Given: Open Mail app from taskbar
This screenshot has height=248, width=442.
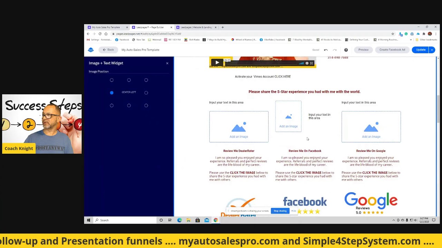Looking at the screenshot, I should (x=206, y=220).
